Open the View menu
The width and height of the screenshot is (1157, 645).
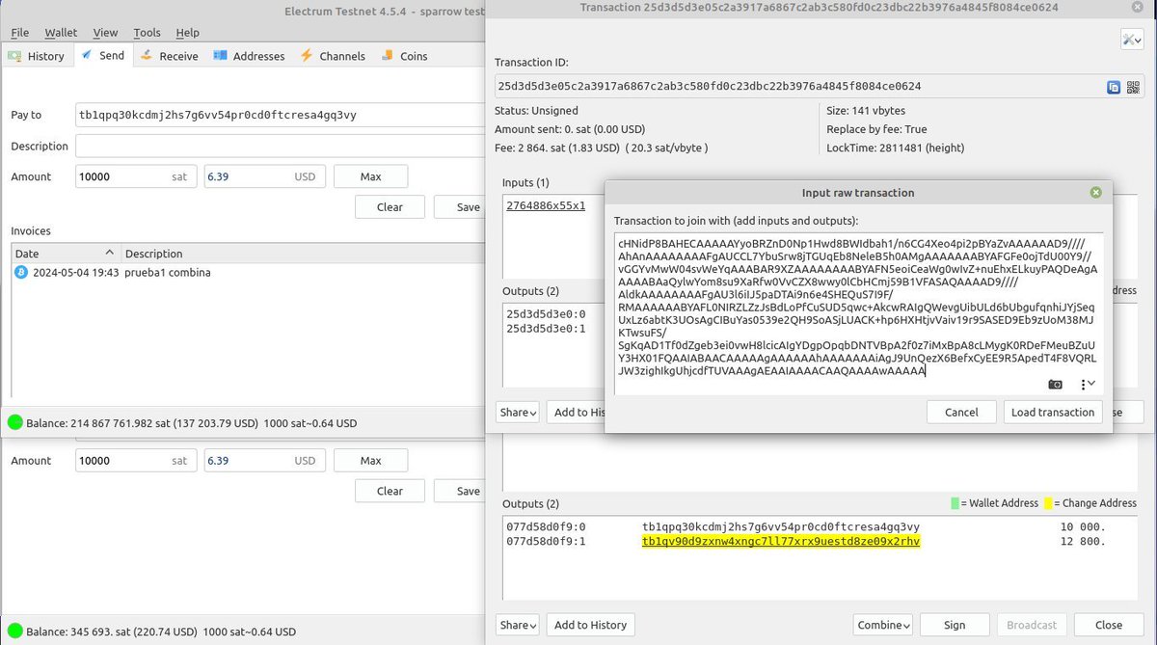pyautogui.click(x=106, y=33)
